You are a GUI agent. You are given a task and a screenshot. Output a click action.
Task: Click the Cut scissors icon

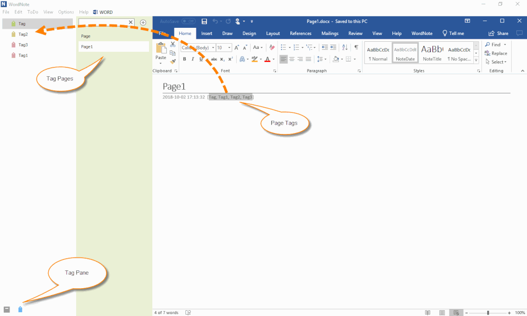(173, 44)
